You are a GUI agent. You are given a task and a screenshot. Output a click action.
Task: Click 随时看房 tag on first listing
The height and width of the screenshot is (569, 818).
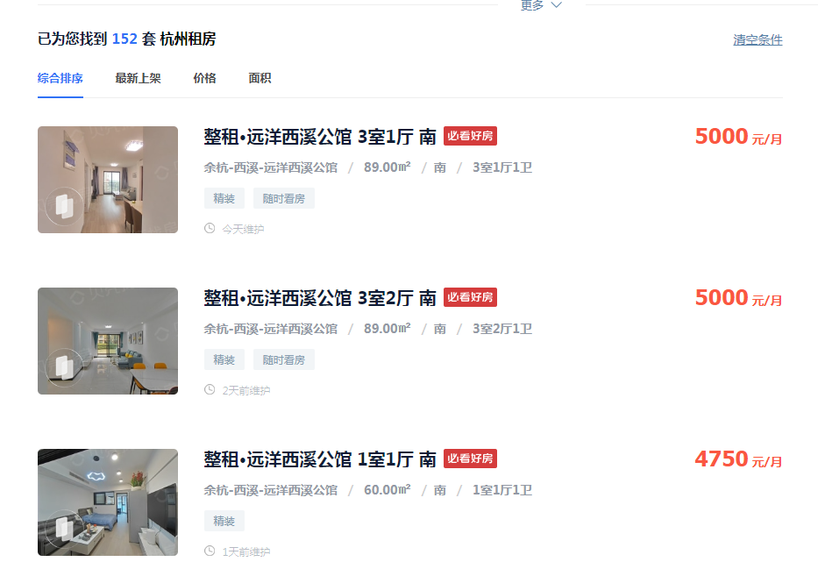[x=284, y=198]
